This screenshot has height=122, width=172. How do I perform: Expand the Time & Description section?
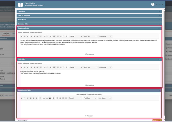click(x=89, y=15)
